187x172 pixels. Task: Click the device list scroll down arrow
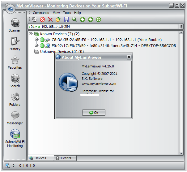181,154
